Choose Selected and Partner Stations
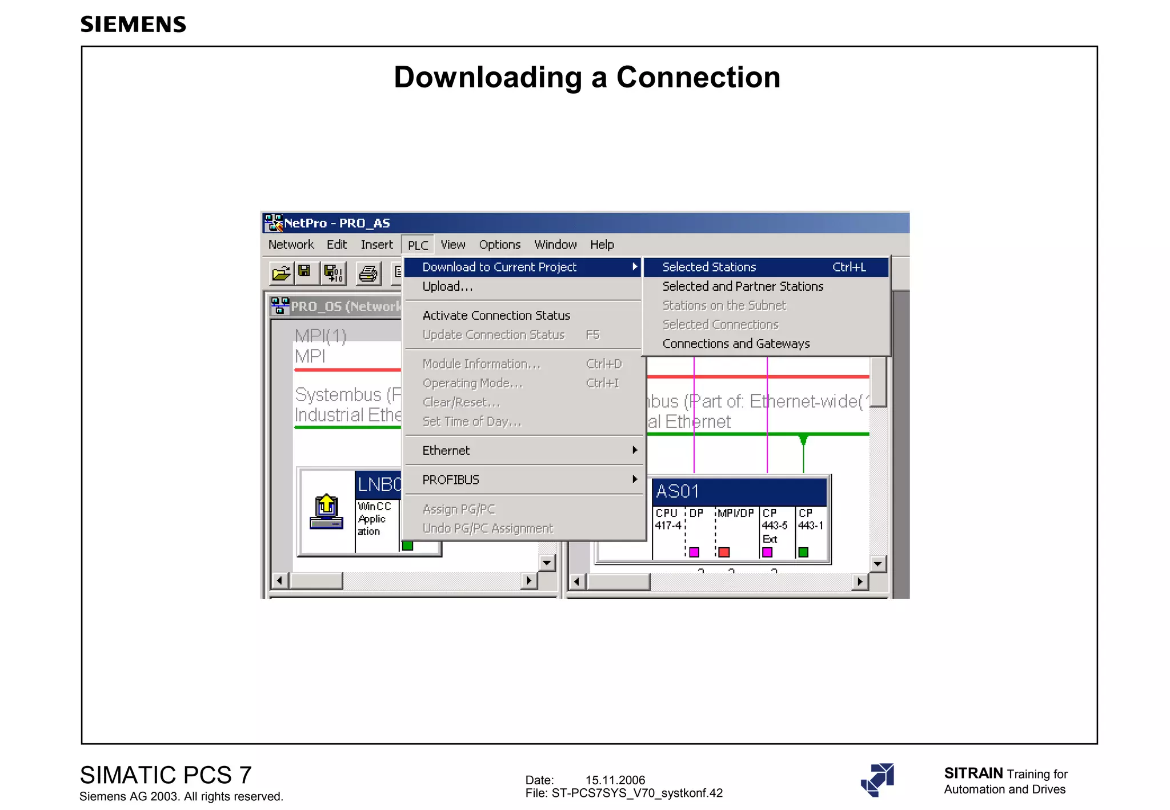Viewport: 1170px width, 810px height. [x=766, y=286]
